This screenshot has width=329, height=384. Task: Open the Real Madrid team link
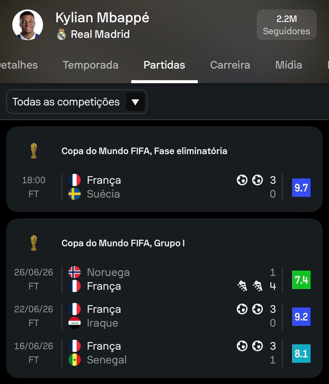[100, 34]
